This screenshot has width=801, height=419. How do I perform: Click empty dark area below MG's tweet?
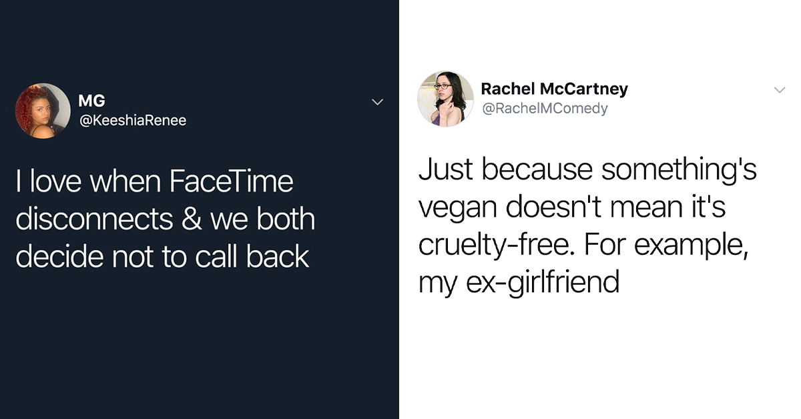[199, 347]
